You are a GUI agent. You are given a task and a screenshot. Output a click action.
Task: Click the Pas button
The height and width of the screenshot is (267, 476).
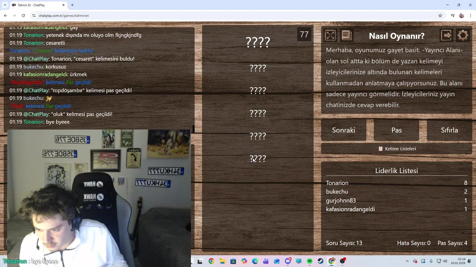tap(396, 130)
